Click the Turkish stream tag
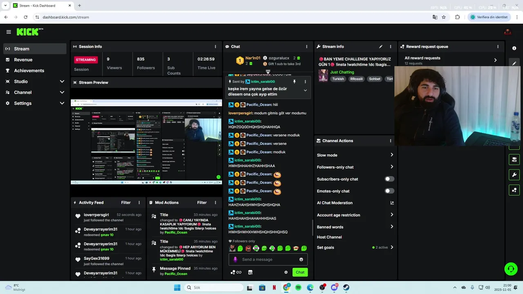The height and width of the screenshot is (294, 523). coord(338,79)
